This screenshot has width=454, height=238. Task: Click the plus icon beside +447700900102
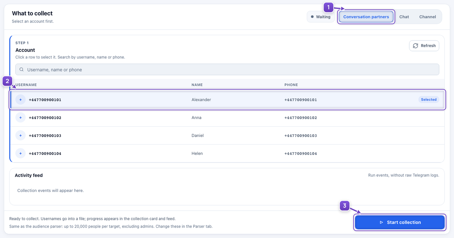21,118
